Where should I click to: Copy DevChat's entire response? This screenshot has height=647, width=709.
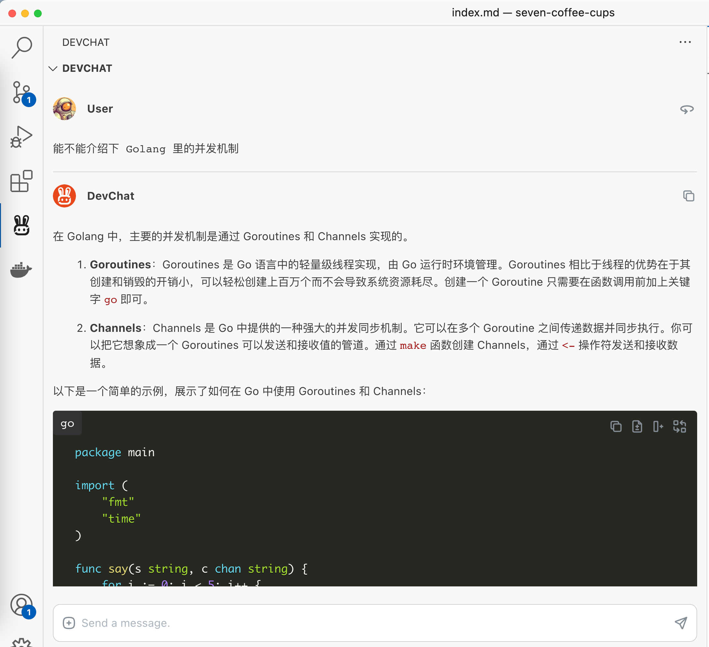point(688,196)
